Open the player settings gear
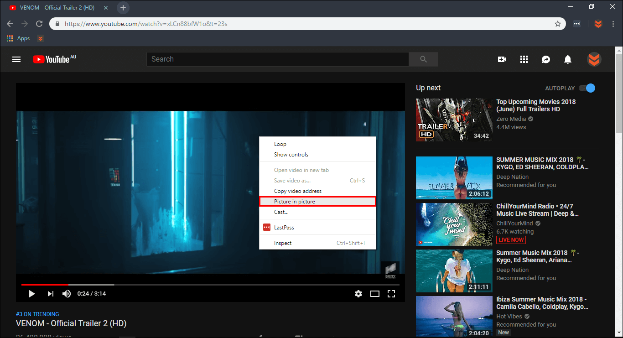This screenshot has height=338, width=623. [358, 294]
